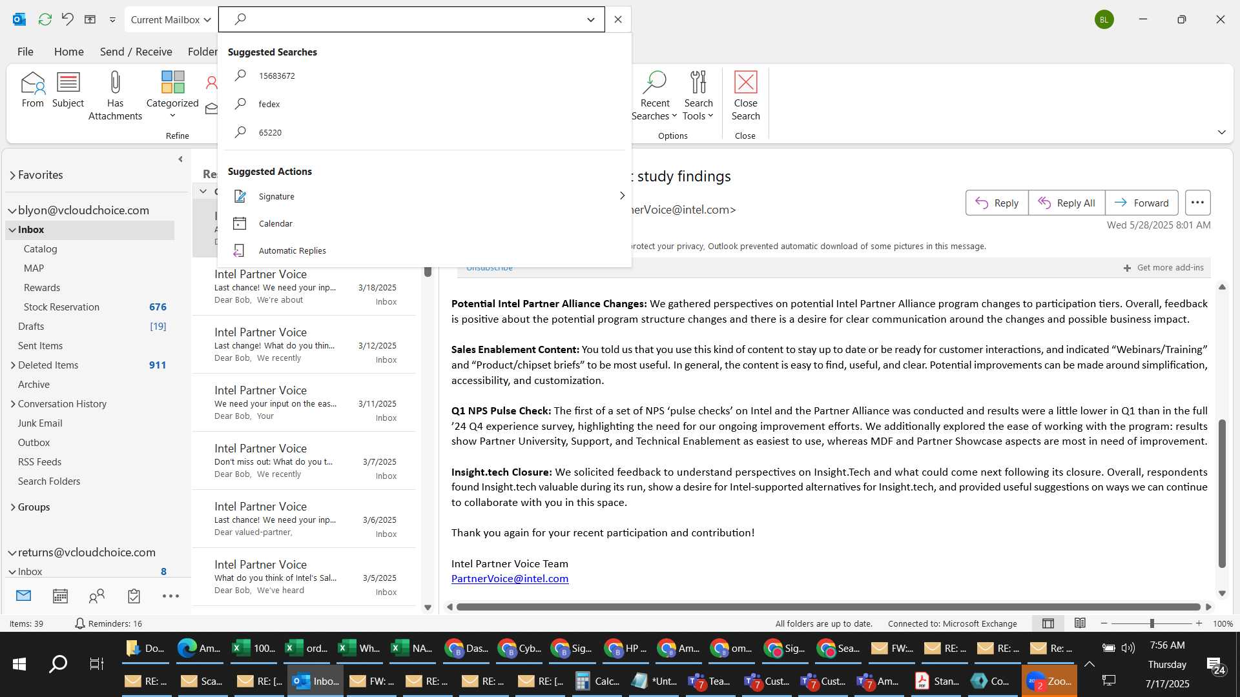Screen dimensions: 1240x697
Task: Click Get more add-ins
Action: pos(1163,267)
